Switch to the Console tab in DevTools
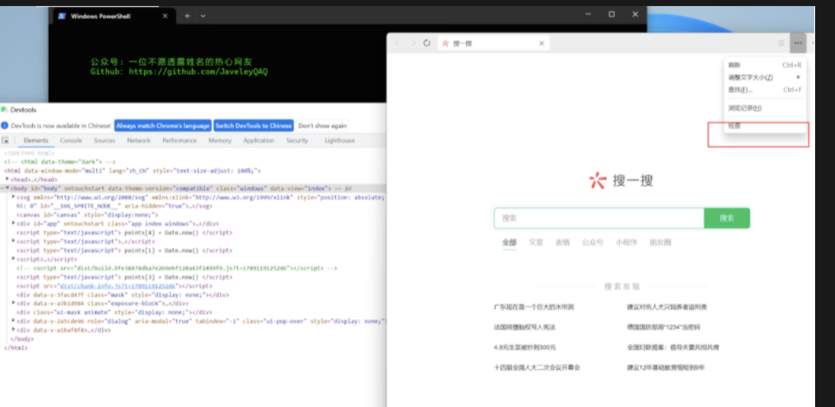 tap(71, 141)
